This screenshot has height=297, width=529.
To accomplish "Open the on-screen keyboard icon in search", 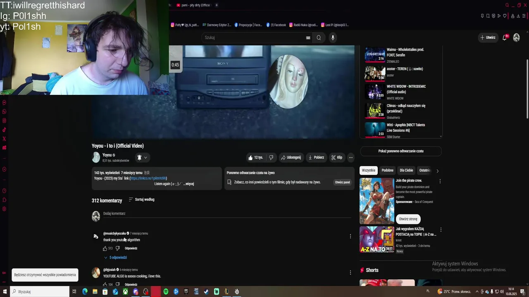I will point(308,38).
